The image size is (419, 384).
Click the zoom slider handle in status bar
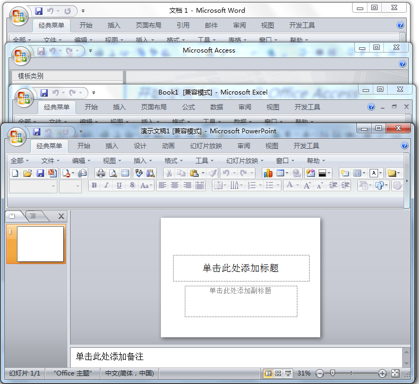(x=332, y=373)
